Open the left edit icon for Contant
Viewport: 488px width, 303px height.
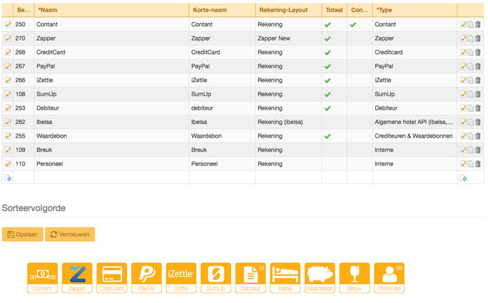pyautogui.click(x=8, y=24)
